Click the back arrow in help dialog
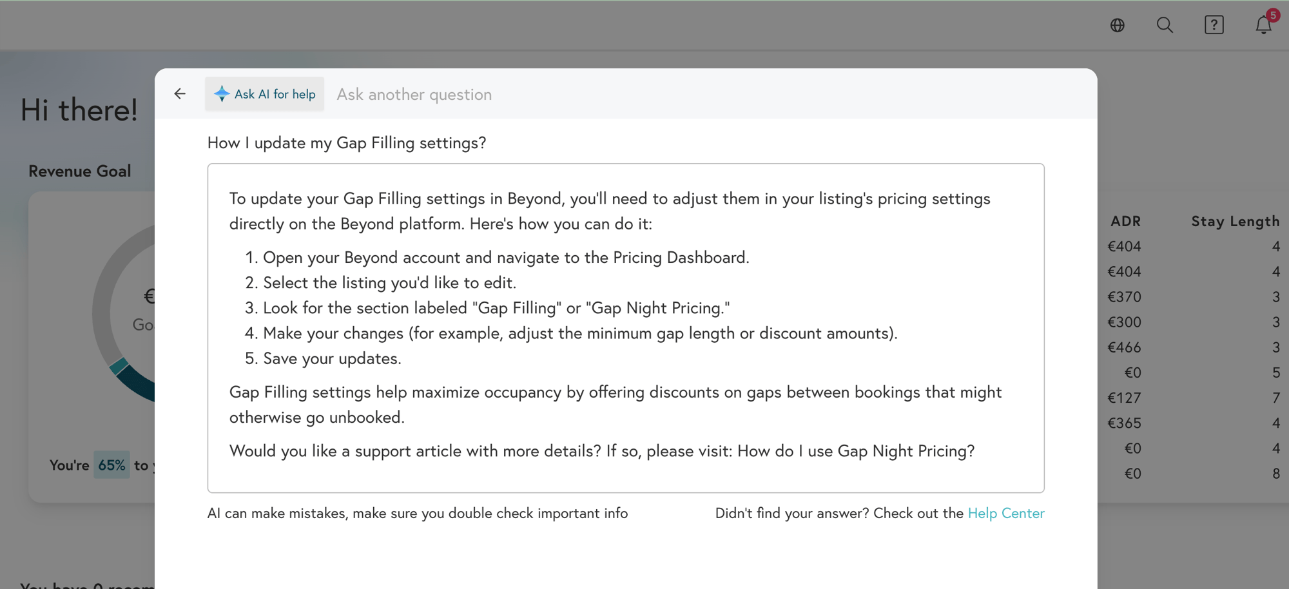 click(180, 94)
